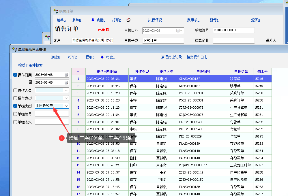Click the 销售订单 window title icon
This screenshot has height=196, width=288.
(x=56, y=11)
